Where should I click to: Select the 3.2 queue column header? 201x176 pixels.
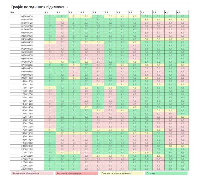coord(110,12)
